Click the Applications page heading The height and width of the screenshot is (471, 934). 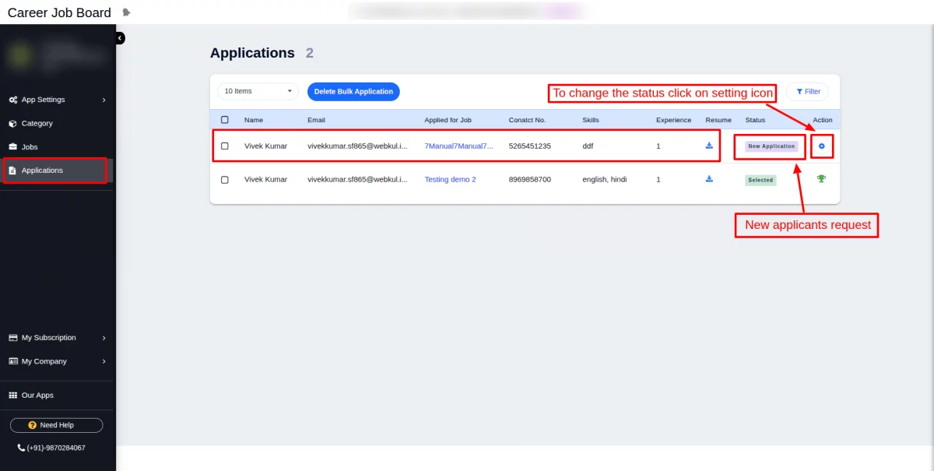pos(252,53)
